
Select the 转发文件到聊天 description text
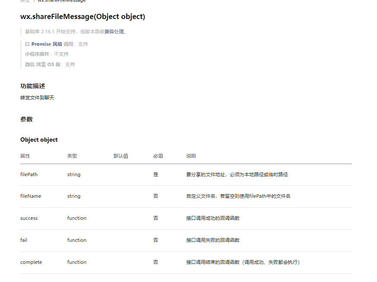[x=37, y=98]
